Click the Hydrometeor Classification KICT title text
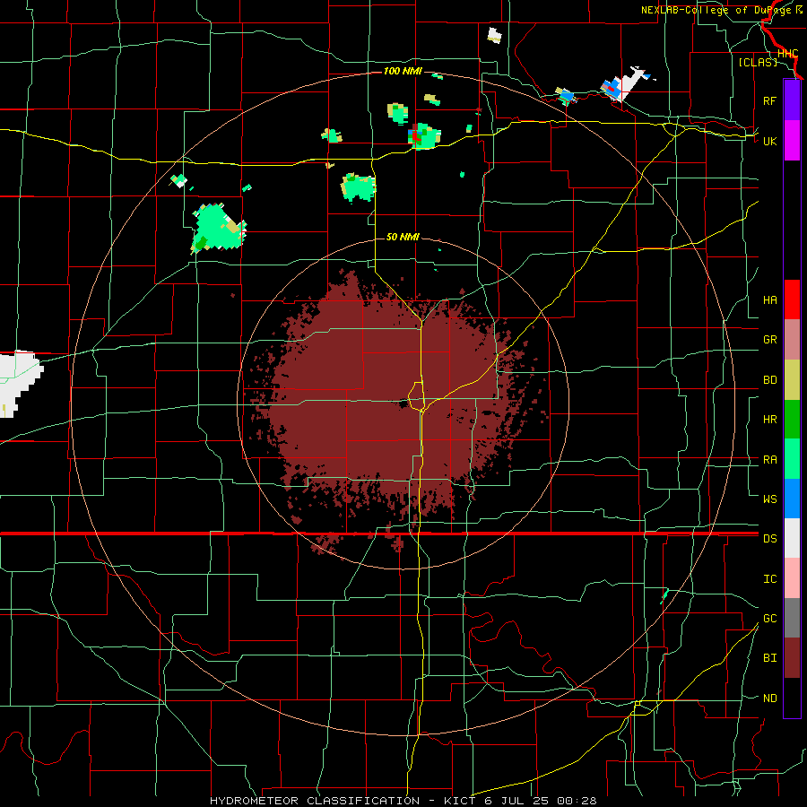This screenshot has width=807, height=807. pyautogui.click(x=403, y=801)
